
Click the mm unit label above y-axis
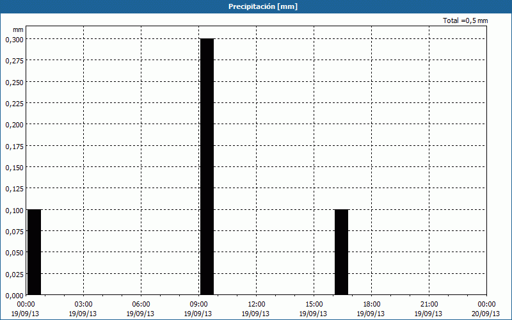[x=18, y=29]
